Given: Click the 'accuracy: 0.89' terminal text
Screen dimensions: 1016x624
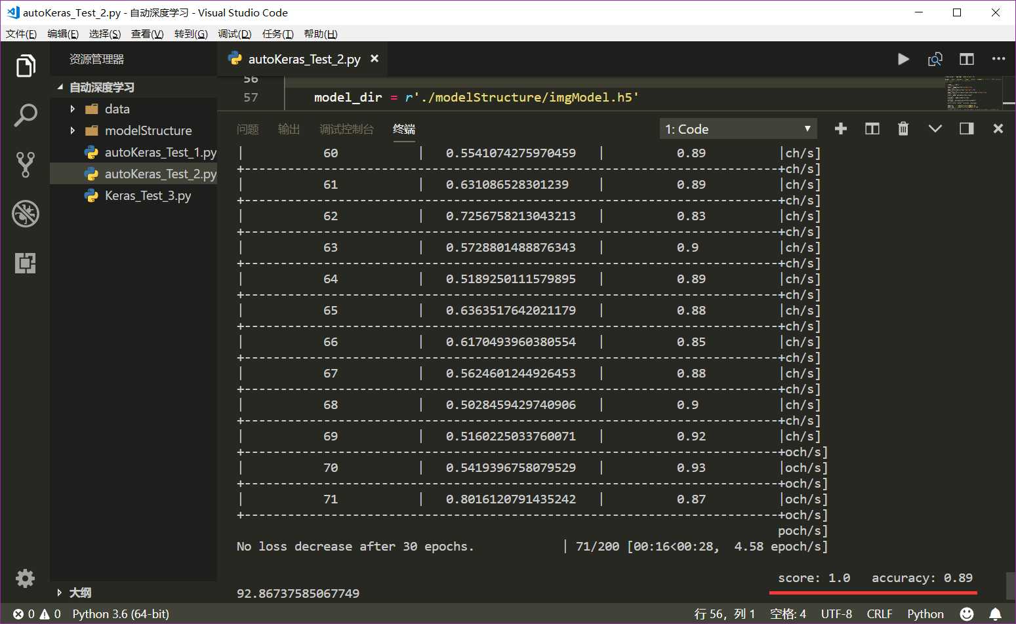Looking at the screenshot, I should tap(922, 577).
